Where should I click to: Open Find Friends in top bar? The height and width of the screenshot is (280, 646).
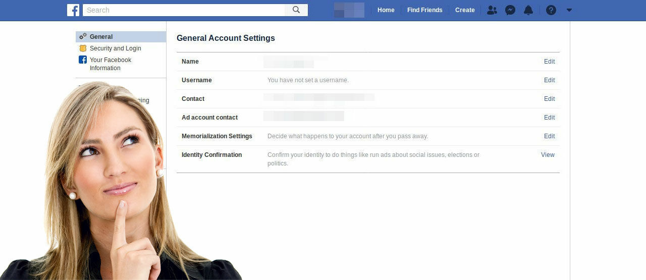click(x=424, y=10)
